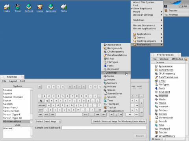Expand the Demos submenu
The height and width of the screenshot is (141, 189).
[x=147, y=38]
